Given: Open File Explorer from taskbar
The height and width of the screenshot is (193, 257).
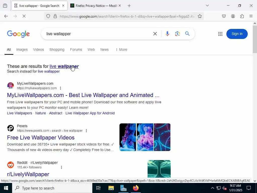Looking at the screenshot, I should click(x=111, y=188).
